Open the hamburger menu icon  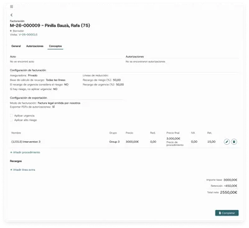(x=12, y=7)
